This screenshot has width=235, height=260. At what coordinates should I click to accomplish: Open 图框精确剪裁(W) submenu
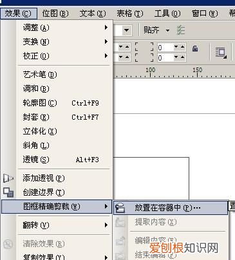[x=57, y=207]
